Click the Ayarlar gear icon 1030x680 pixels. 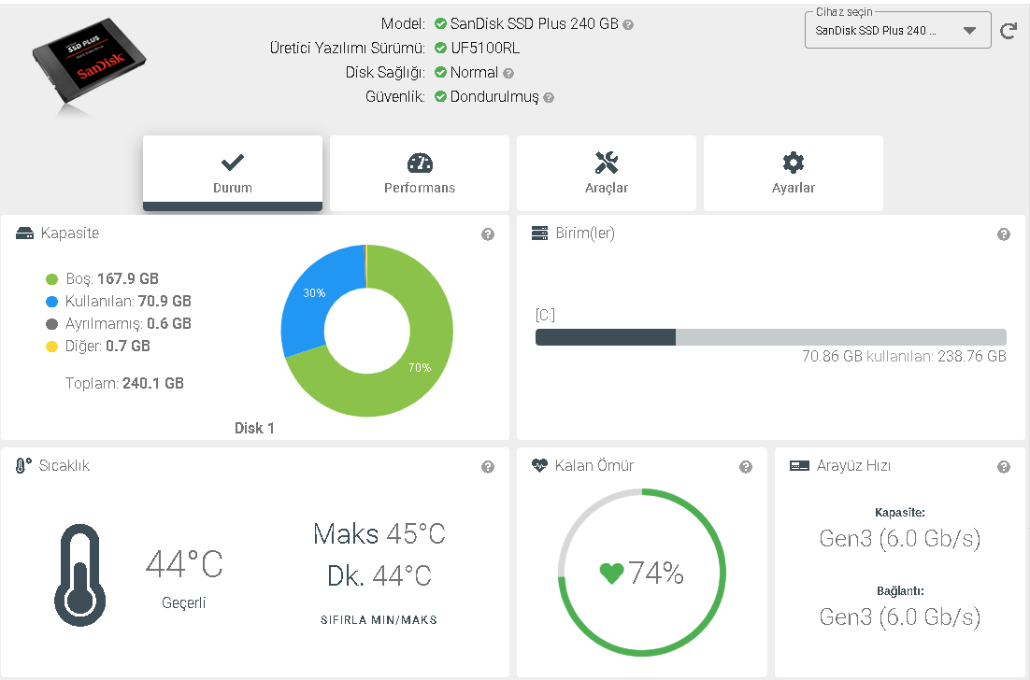pyautogui.click(x=794, y=163)
